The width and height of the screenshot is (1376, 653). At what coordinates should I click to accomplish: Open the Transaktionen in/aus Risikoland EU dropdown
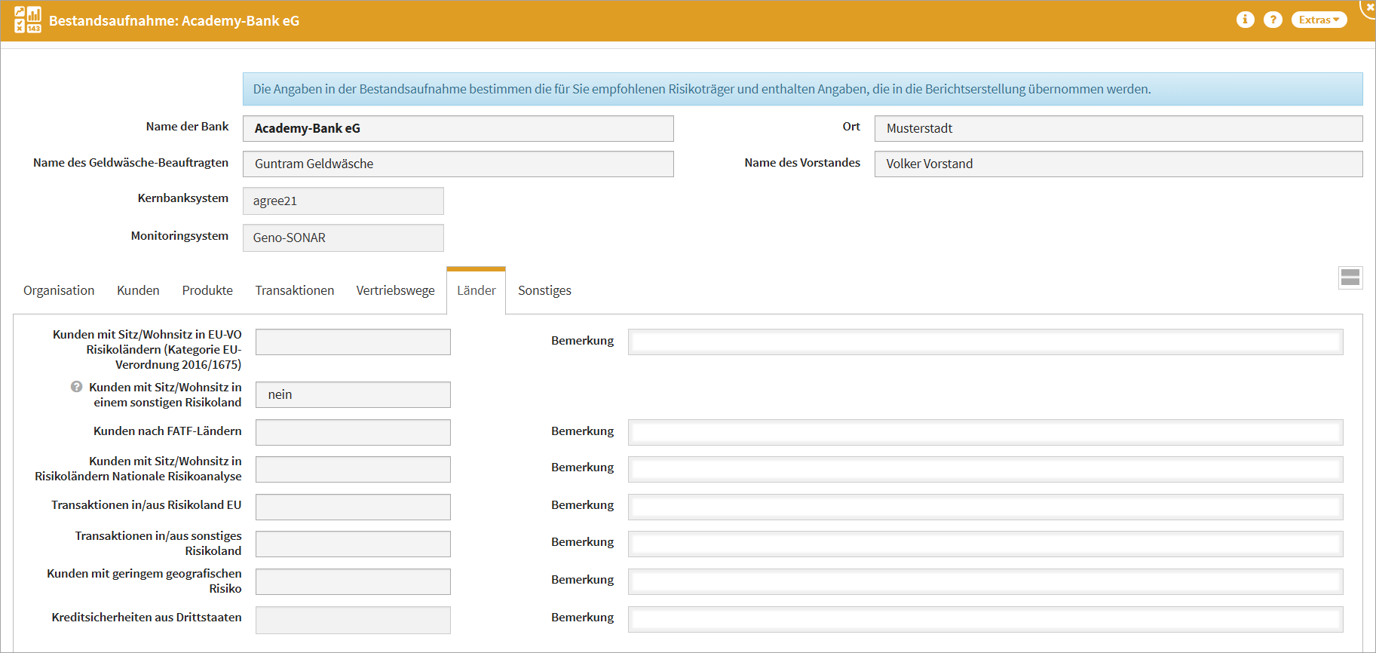point(353,507)
